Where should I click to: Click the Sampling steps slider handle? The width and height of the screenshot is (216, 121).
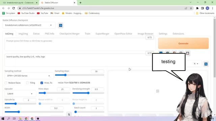(x=65, y=75)
